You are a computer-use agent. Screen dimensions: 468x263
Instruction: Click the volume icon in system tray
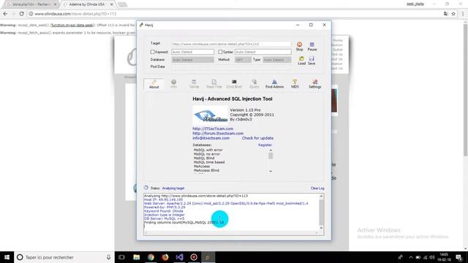(432, 257)
